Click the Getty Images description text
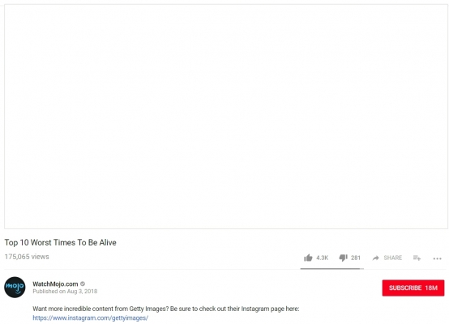Screen dimensions: 449x324 point(166,309)
